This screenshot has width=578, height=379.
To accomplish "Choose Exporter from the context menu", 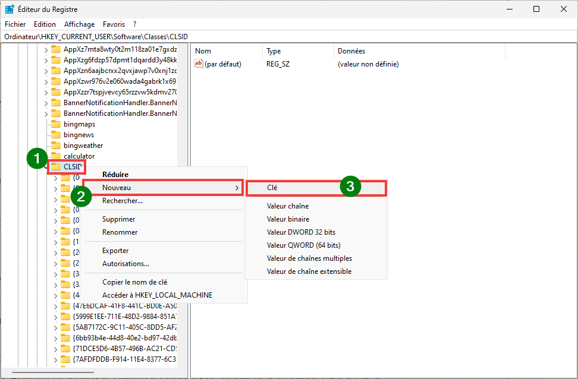I will [115, 251].
